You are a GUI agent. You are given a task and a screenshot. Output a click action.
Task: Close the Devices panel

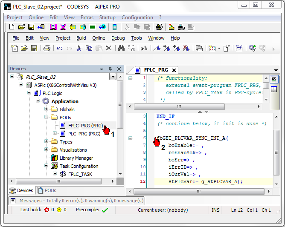click(119, 69)
